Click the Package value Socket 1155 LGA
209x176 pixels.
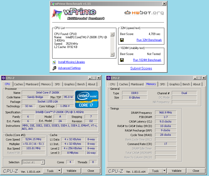[48, 101]
